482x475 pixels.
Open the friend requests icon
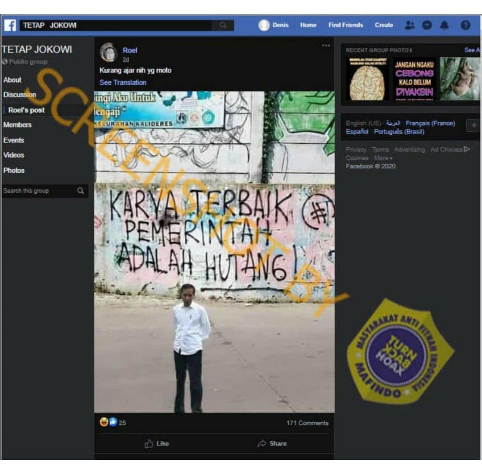[409, 25]
